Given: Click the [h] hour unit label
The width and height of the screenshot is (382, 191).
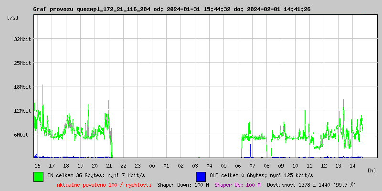Looking at the screenshot, I should coord(372,170).
